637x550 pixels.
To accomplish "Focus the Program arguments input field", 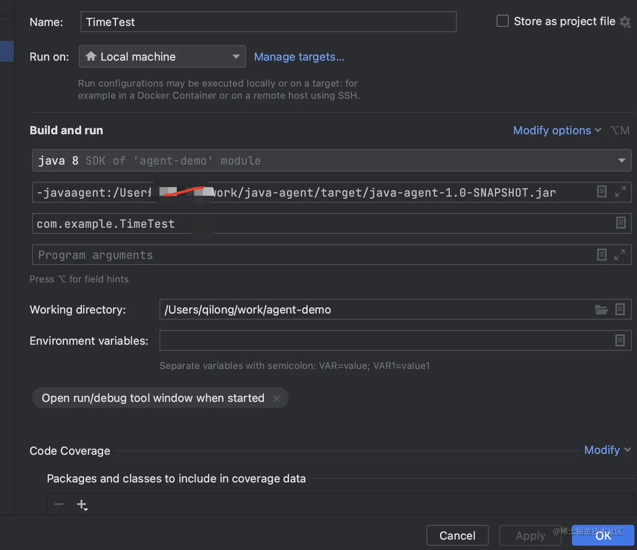I will 312,255.
